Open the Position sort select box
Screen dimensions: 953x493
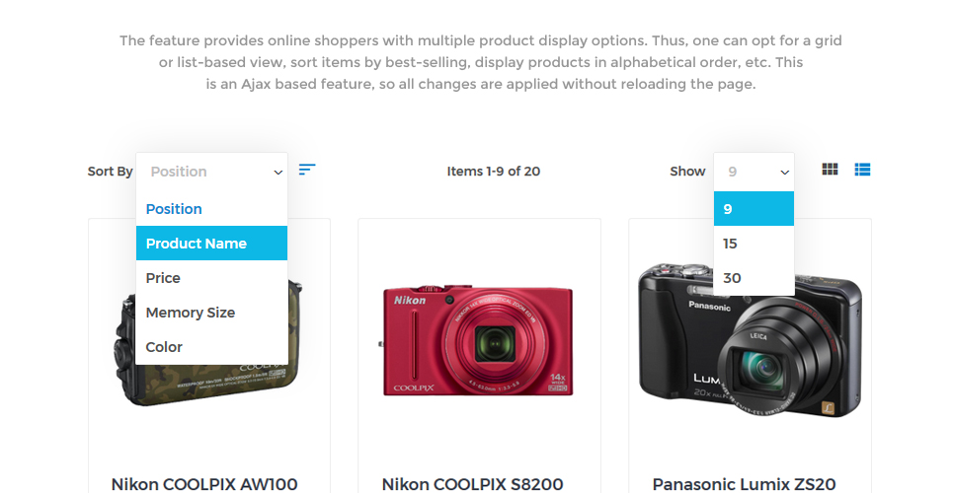[211, 172]
